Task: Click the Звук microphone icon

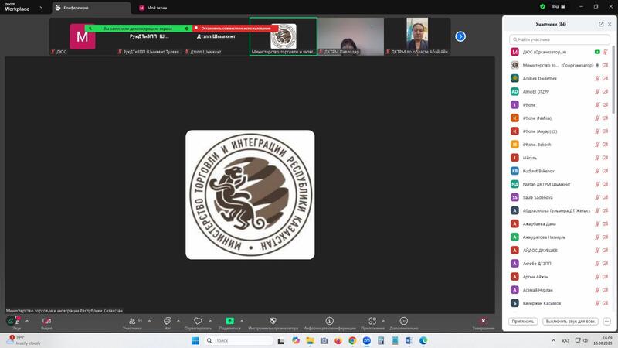Action: click(12, 320)
